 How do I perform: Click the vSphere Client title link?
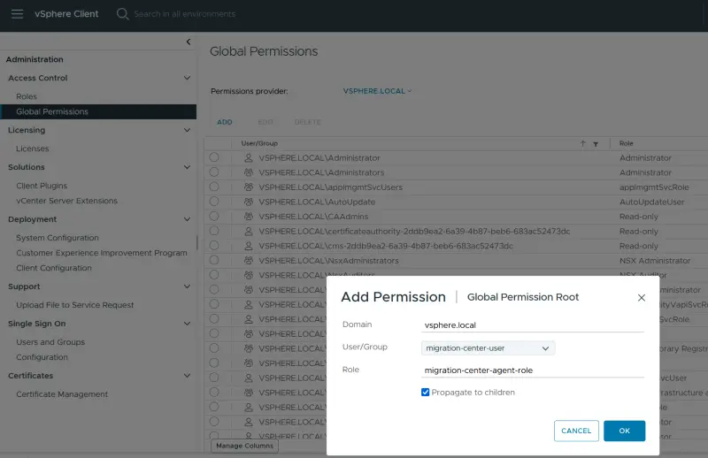point(66,14)
